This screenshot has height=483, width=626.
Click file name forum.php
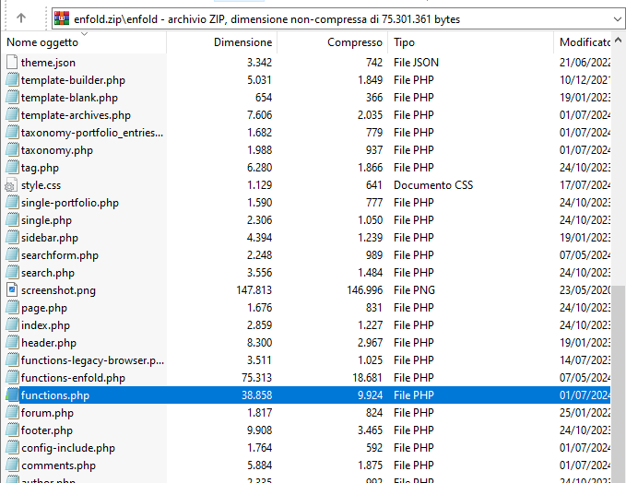48,413
